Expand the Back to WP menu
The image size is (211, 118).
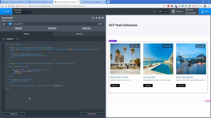[192, 13]
